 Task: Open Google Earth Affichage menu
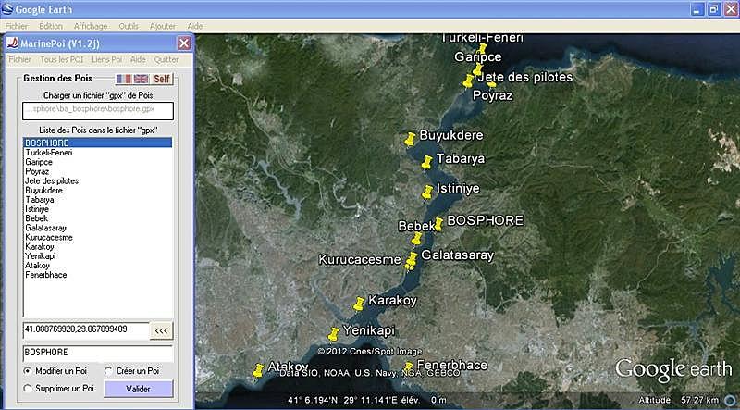pos(91,26)
